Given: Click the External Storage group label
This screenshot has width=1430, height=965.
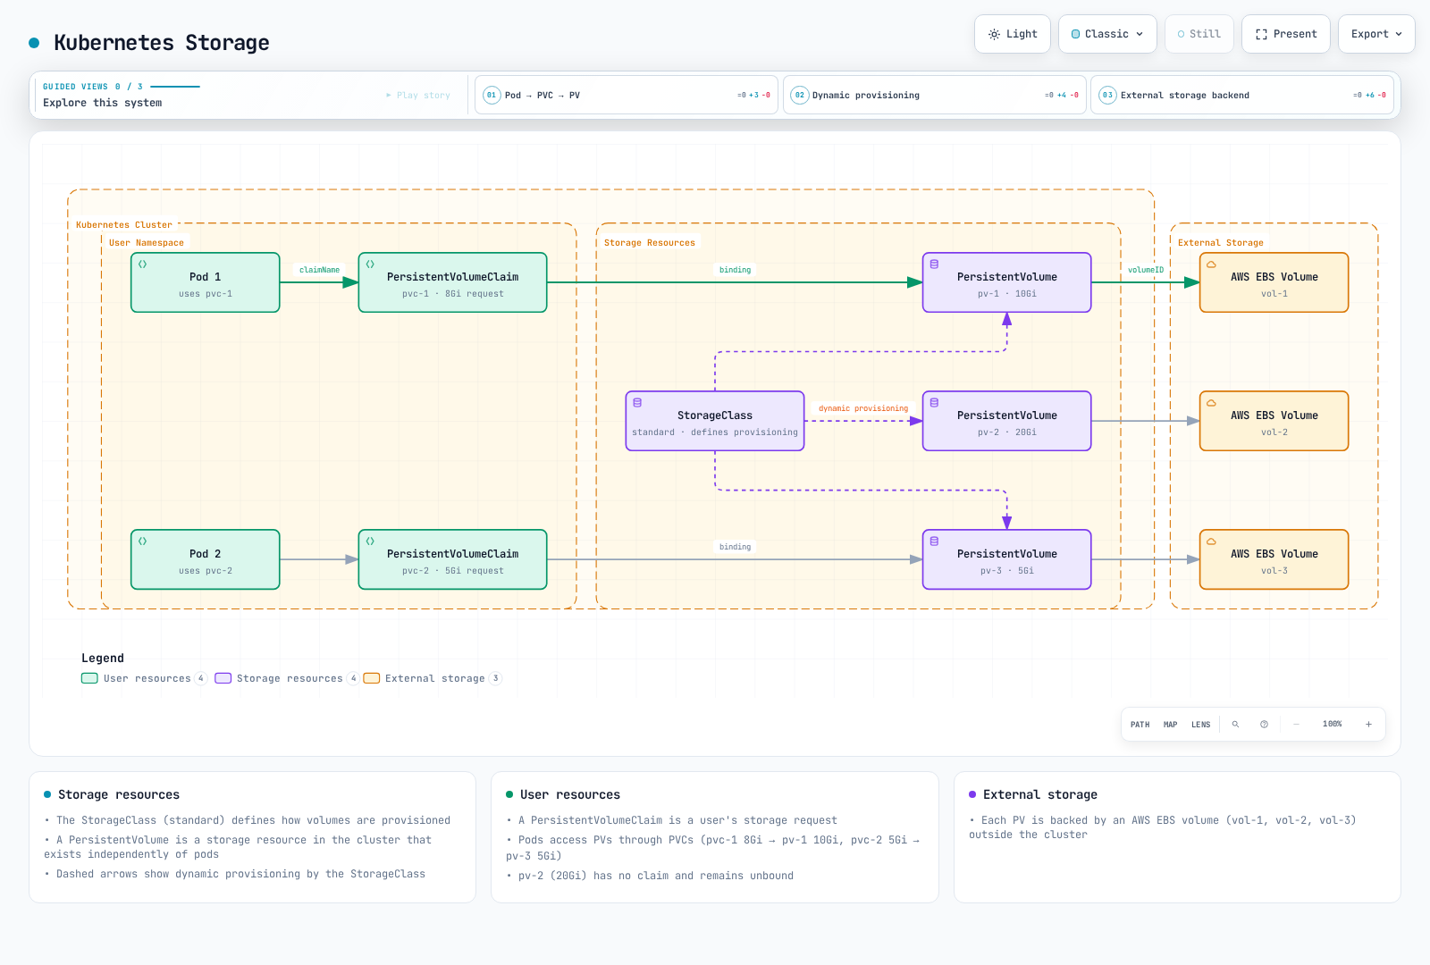Looking at the screenshot, I should 1221,243.
